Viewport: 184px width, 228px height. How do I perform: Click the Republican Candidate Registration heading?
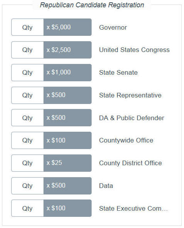tap(92, 5)
